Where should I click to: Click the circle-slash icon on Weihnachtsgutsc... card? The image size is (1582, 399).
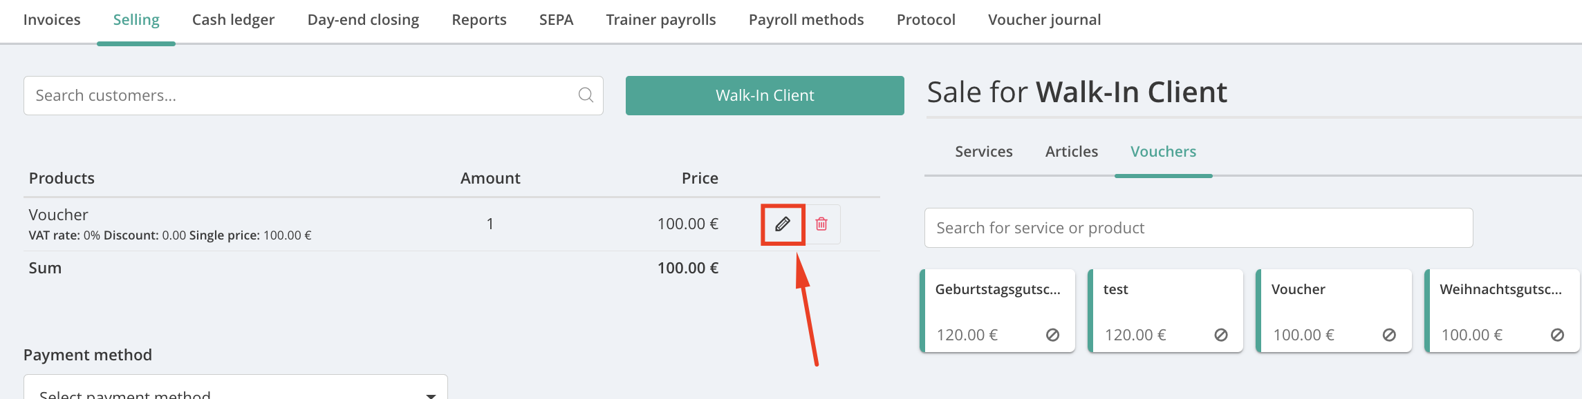coord(1557,335)
